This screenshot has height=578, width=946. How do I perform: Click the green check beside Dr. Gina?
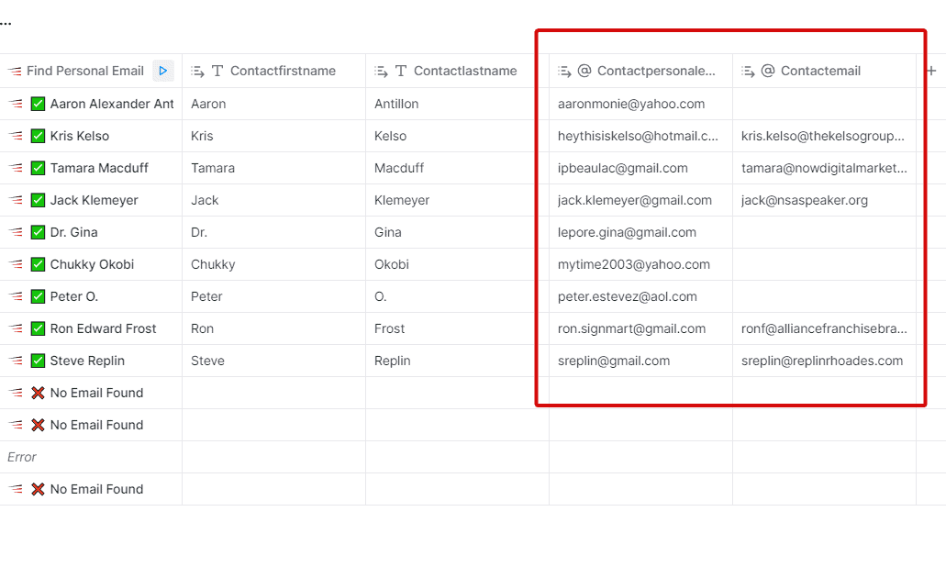tap(38, 232)
